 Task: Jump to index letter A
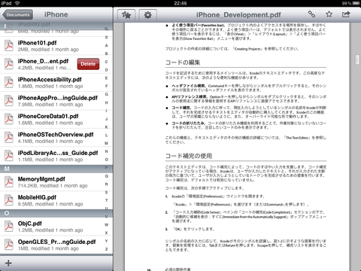107,45
